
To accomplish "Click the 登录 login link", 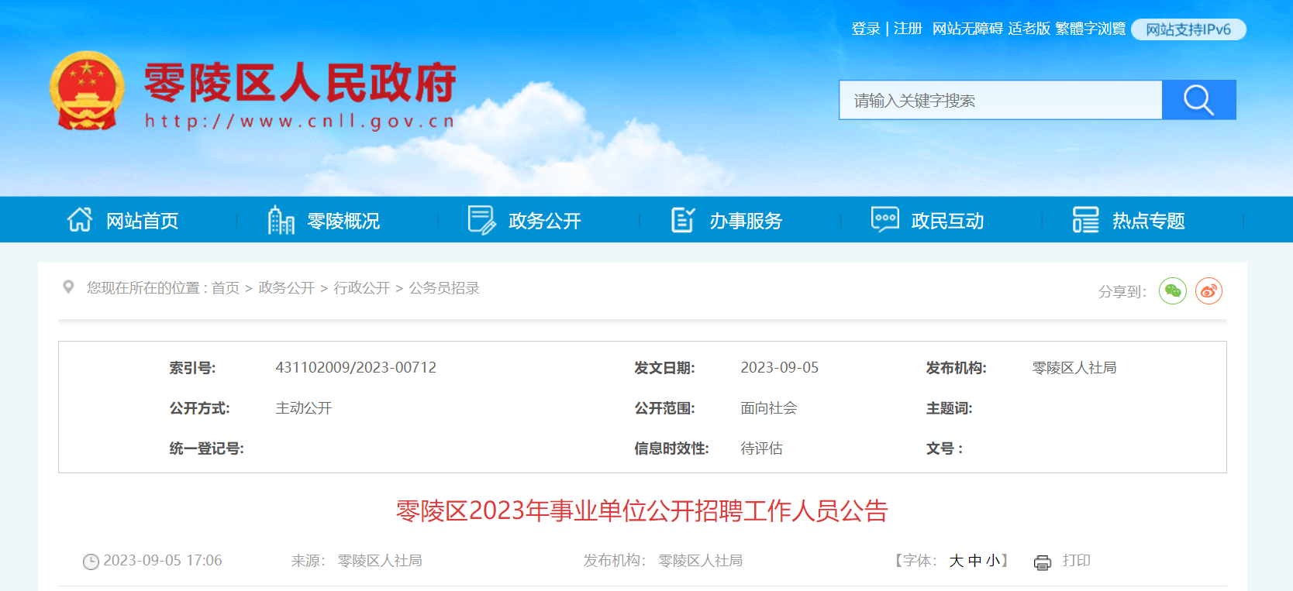I will (865, 29).
